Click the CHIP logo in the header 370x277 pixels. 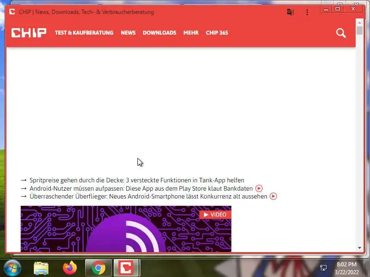coord(29,33)
